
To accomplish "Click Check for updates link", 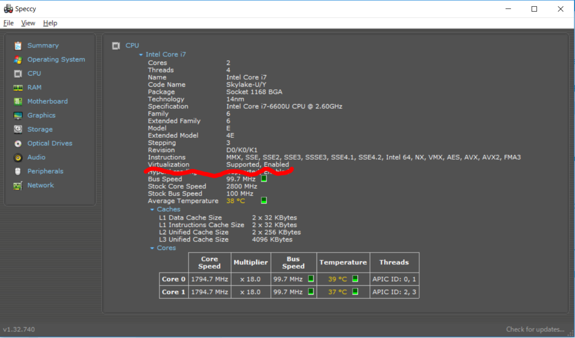I will point(535,329).
